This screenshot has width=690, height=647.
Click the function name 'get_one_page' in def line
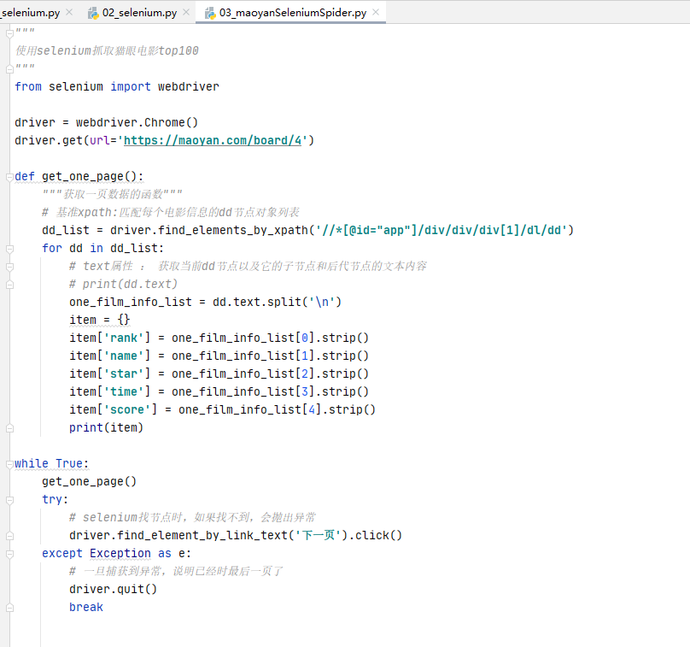[x=83, y=177]
